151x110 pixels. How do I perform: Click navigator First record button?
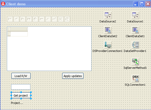click(10, 19)
